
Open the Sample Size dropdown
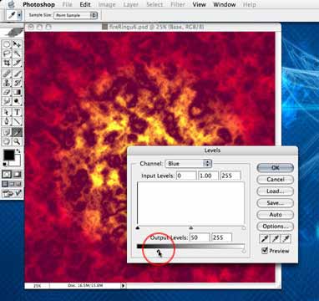pyautogui.click(x=75, y=15)
